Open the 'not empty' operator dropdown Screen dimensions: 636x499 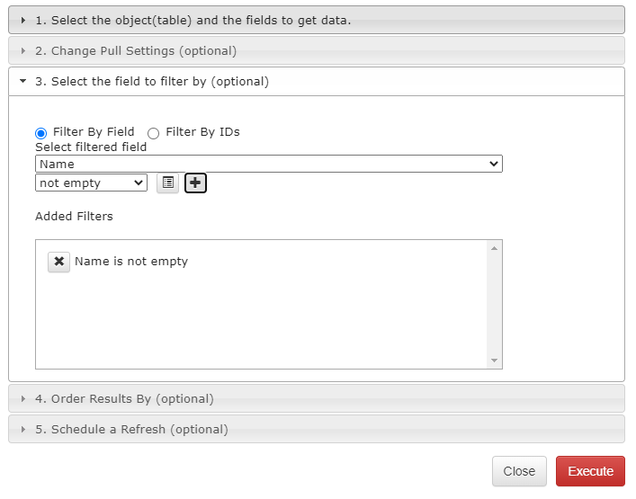91,183
